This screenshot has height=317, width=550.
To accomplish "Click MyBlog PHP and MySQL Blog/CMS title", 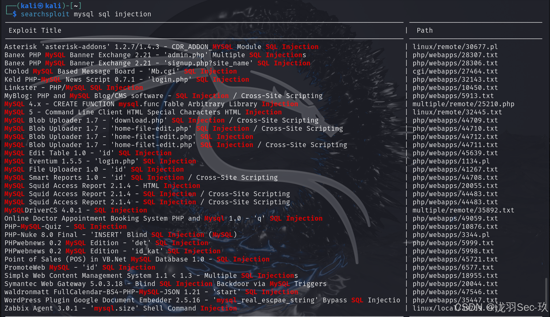I will (164, 96).
